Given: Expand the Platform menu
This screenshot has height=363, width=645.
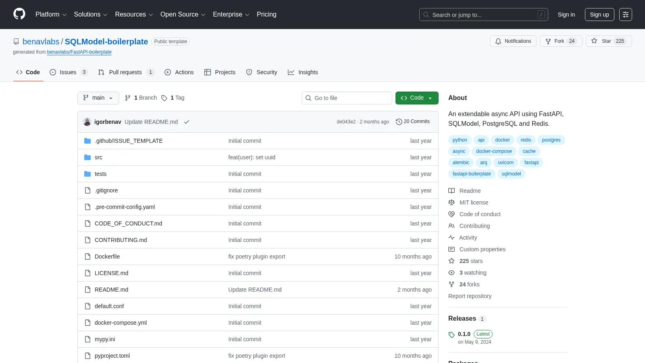Looking at the screenshot, I should coord(51,15).
